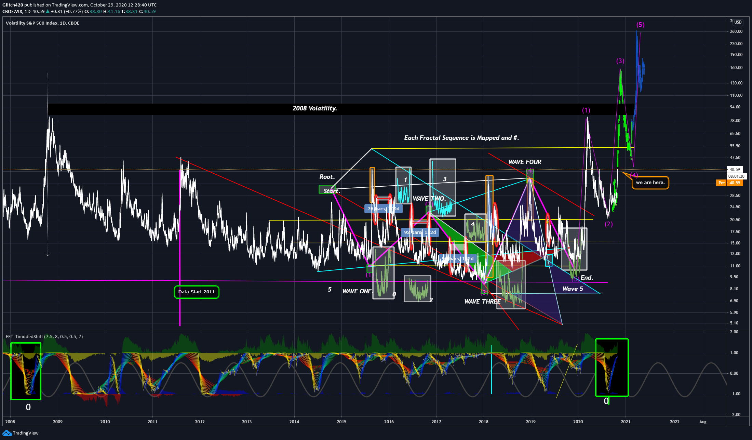The width and height of the screenshot is (752, 440).
Task: Select the '92 bars, 132d' measurement label
Action: tap(420, 232)
